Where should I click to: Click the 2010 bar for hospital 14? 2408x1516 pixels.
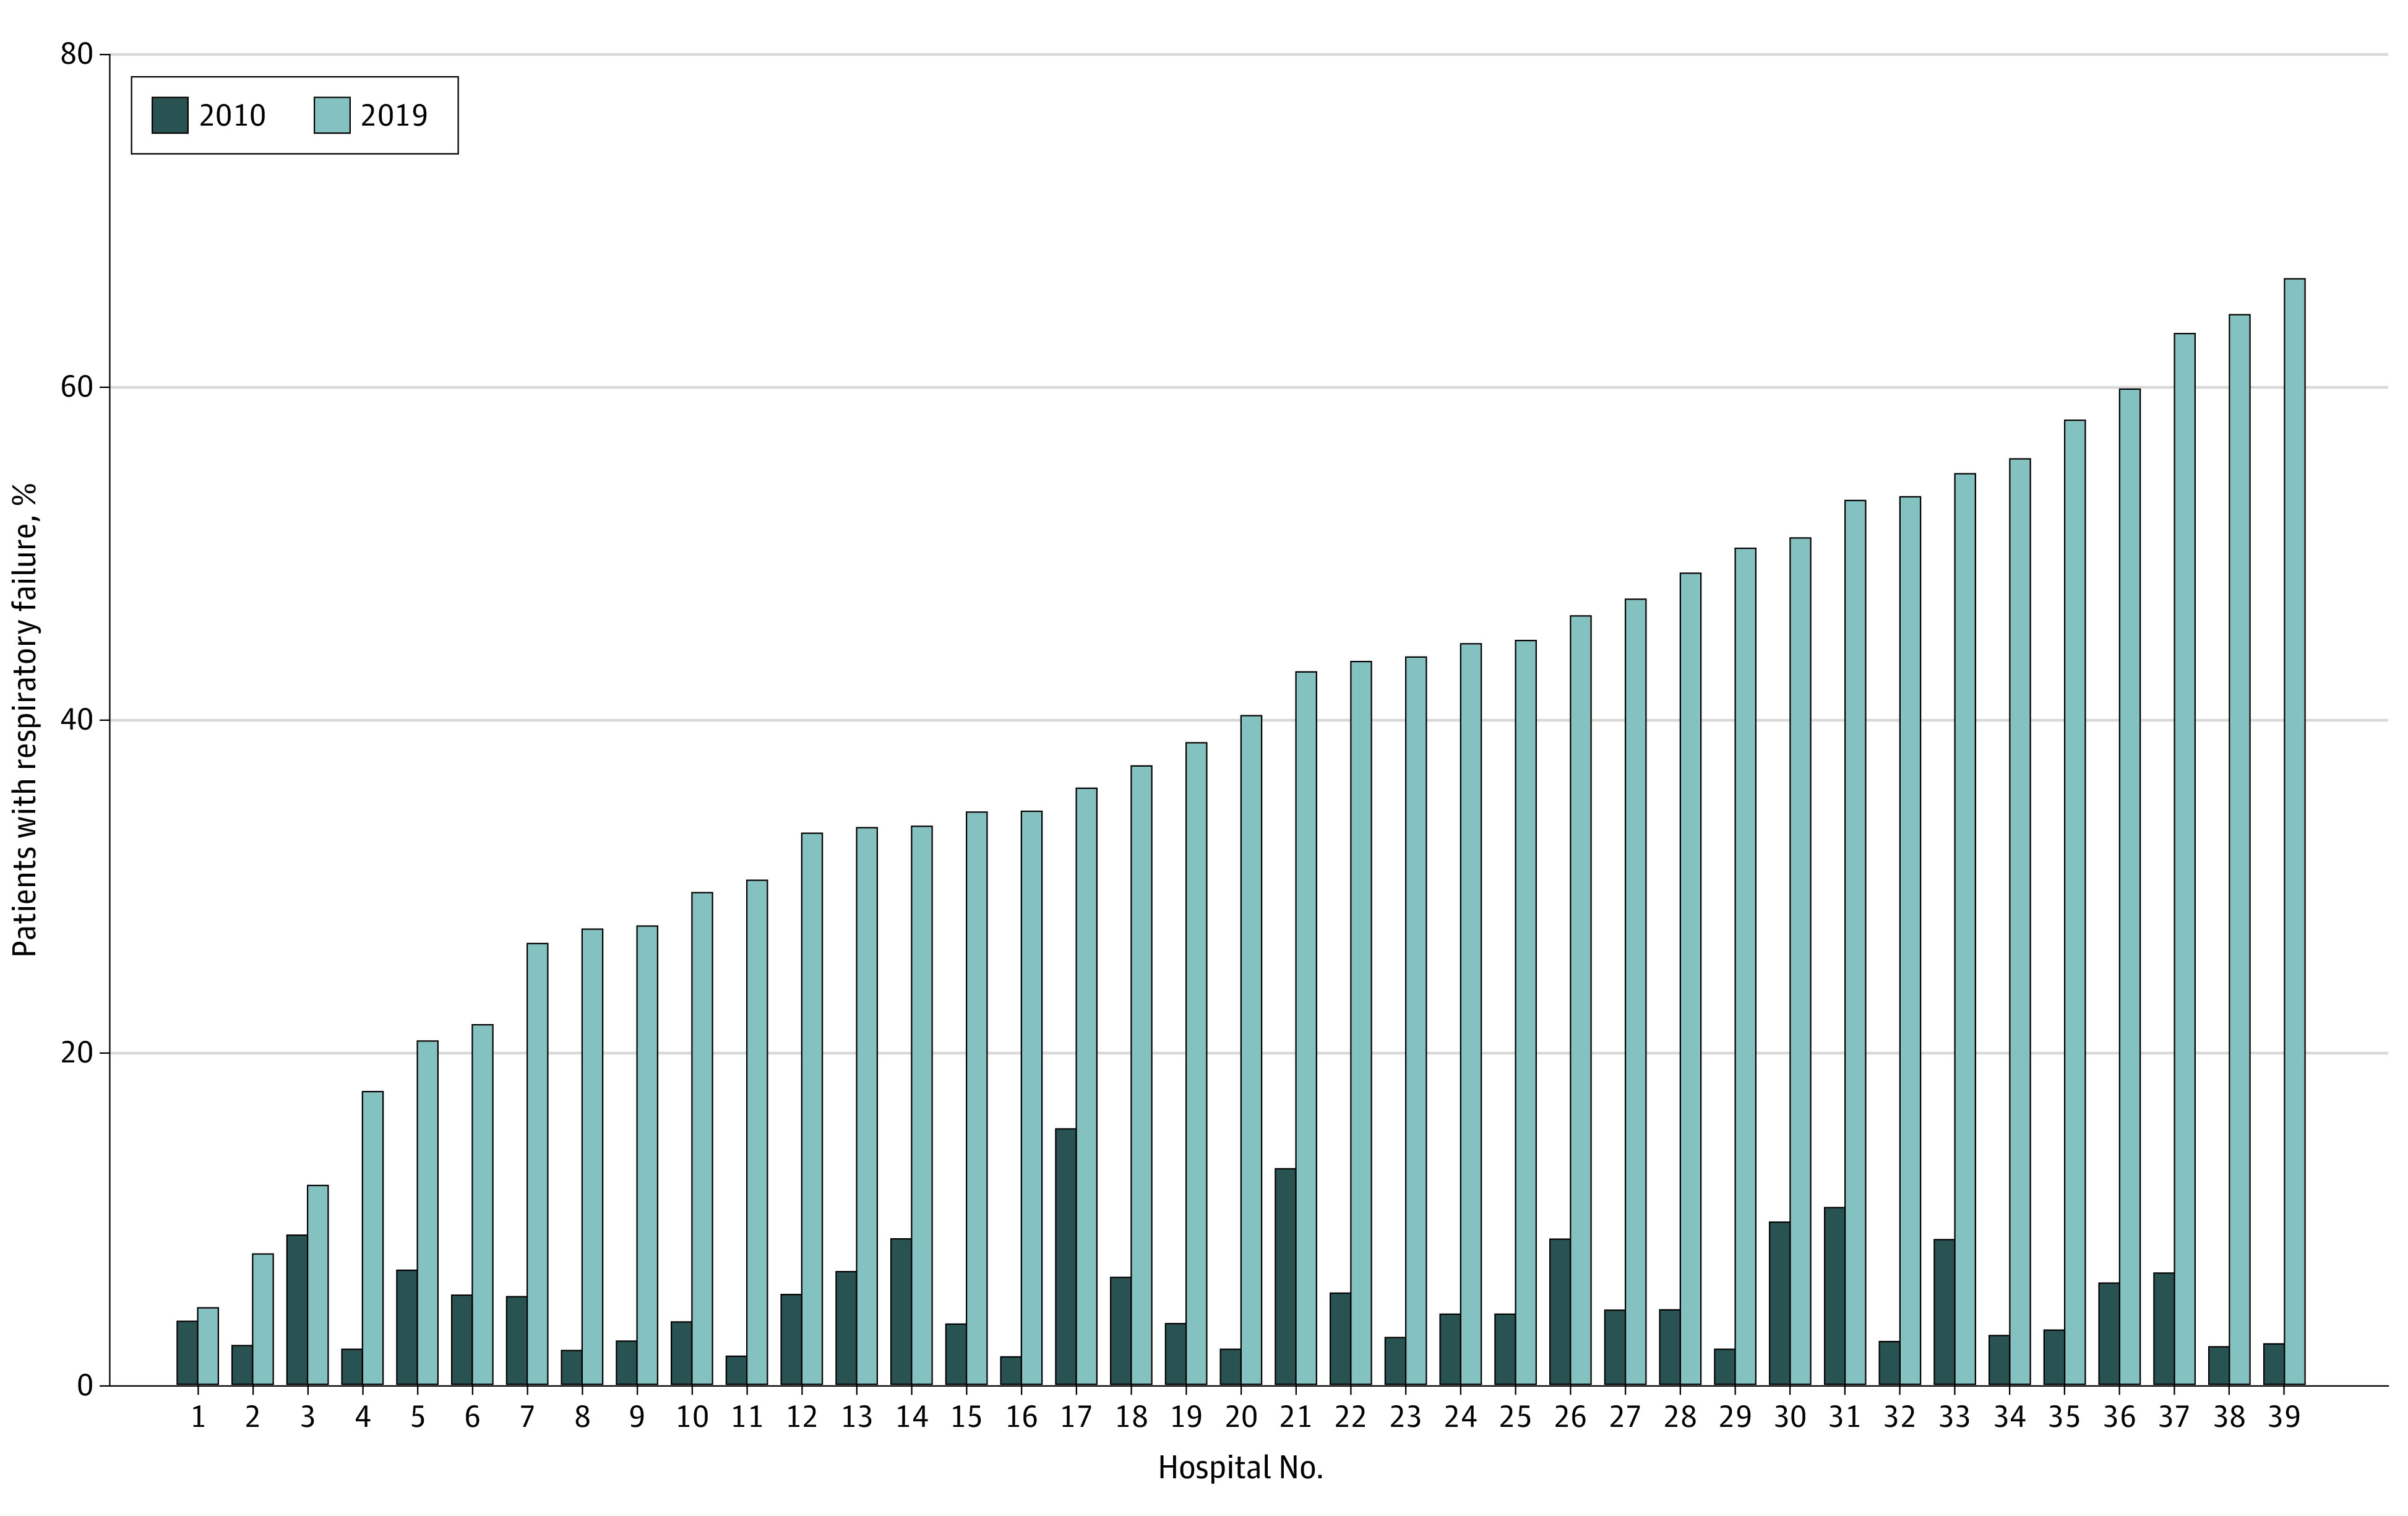click(901, 1312)
